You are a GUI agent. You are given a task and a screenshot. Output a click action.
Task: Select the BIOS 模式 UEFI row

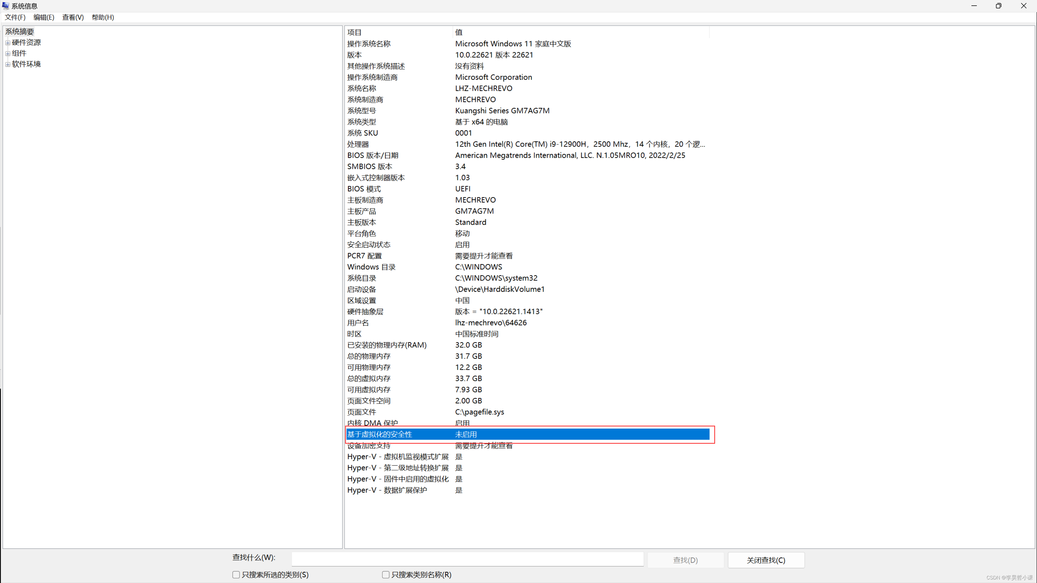(527, 189)
